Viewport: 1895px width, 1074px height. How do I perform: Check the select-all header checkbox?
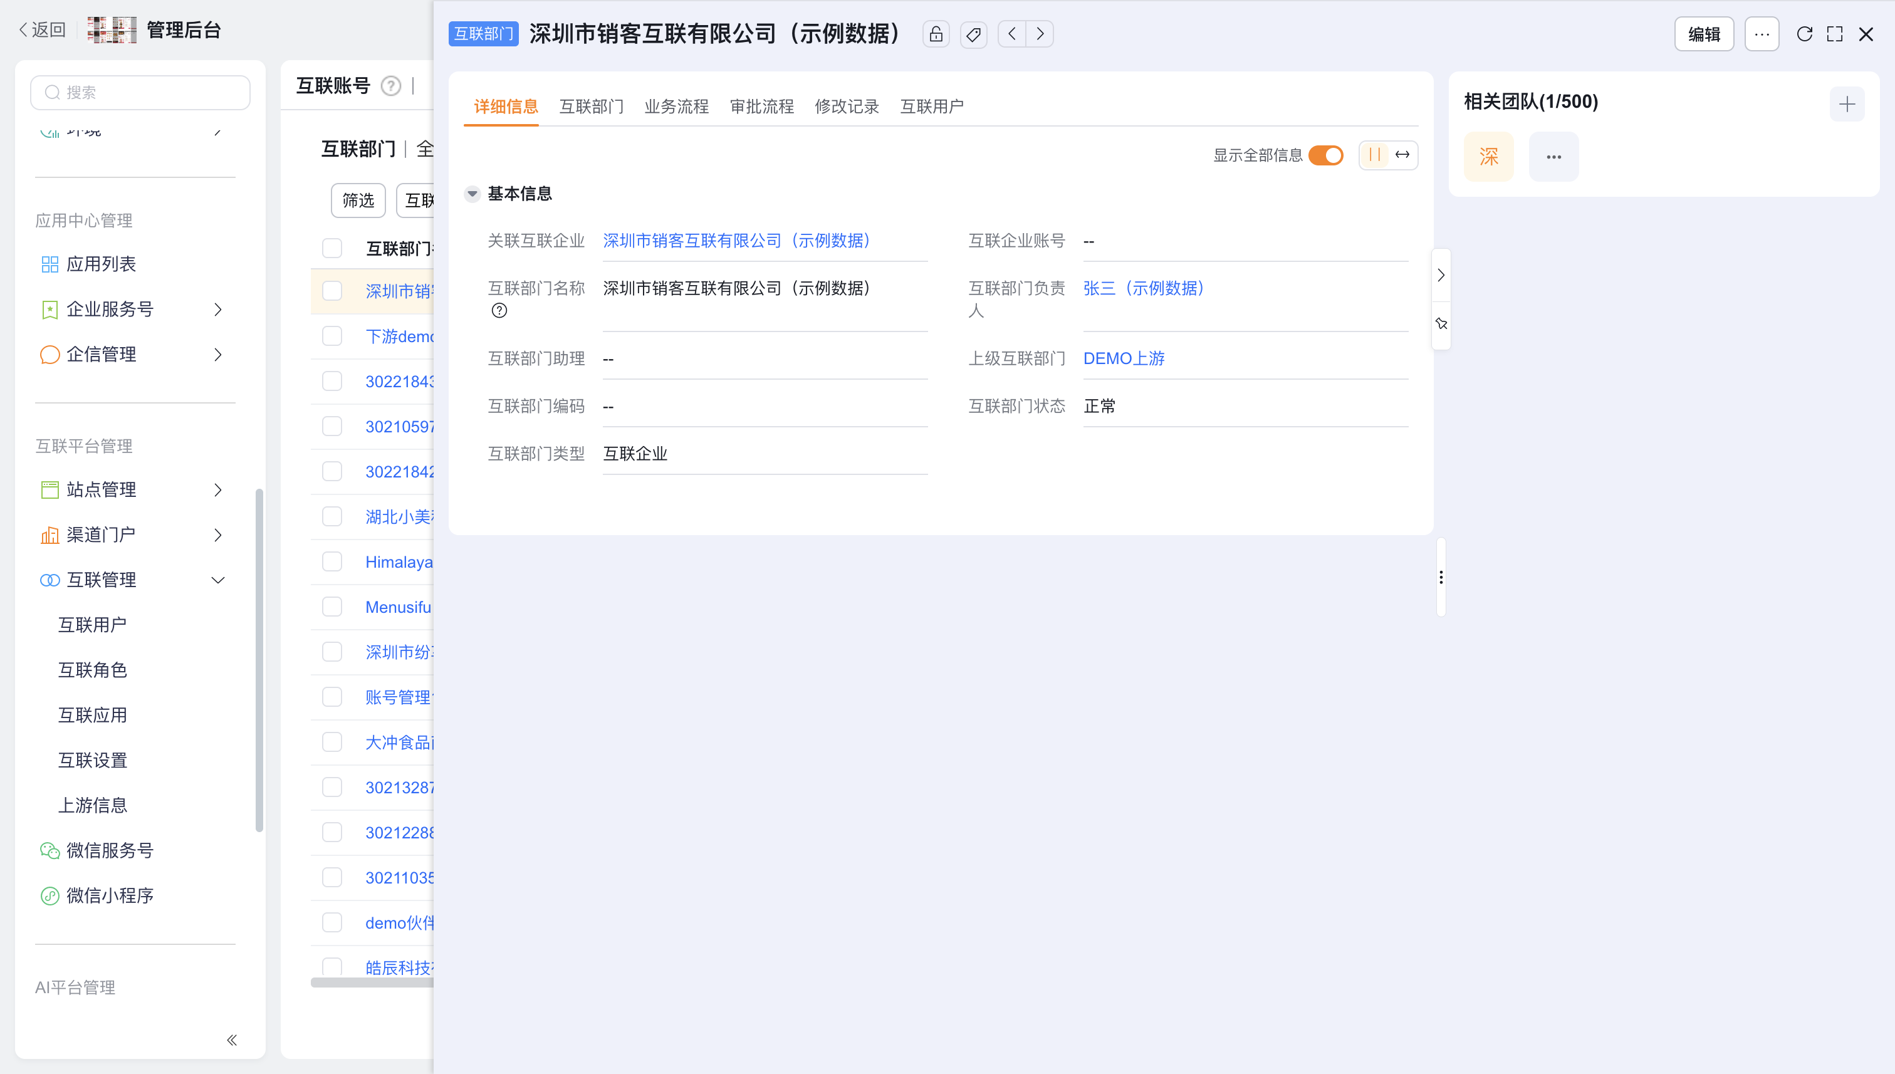point(332,249)
